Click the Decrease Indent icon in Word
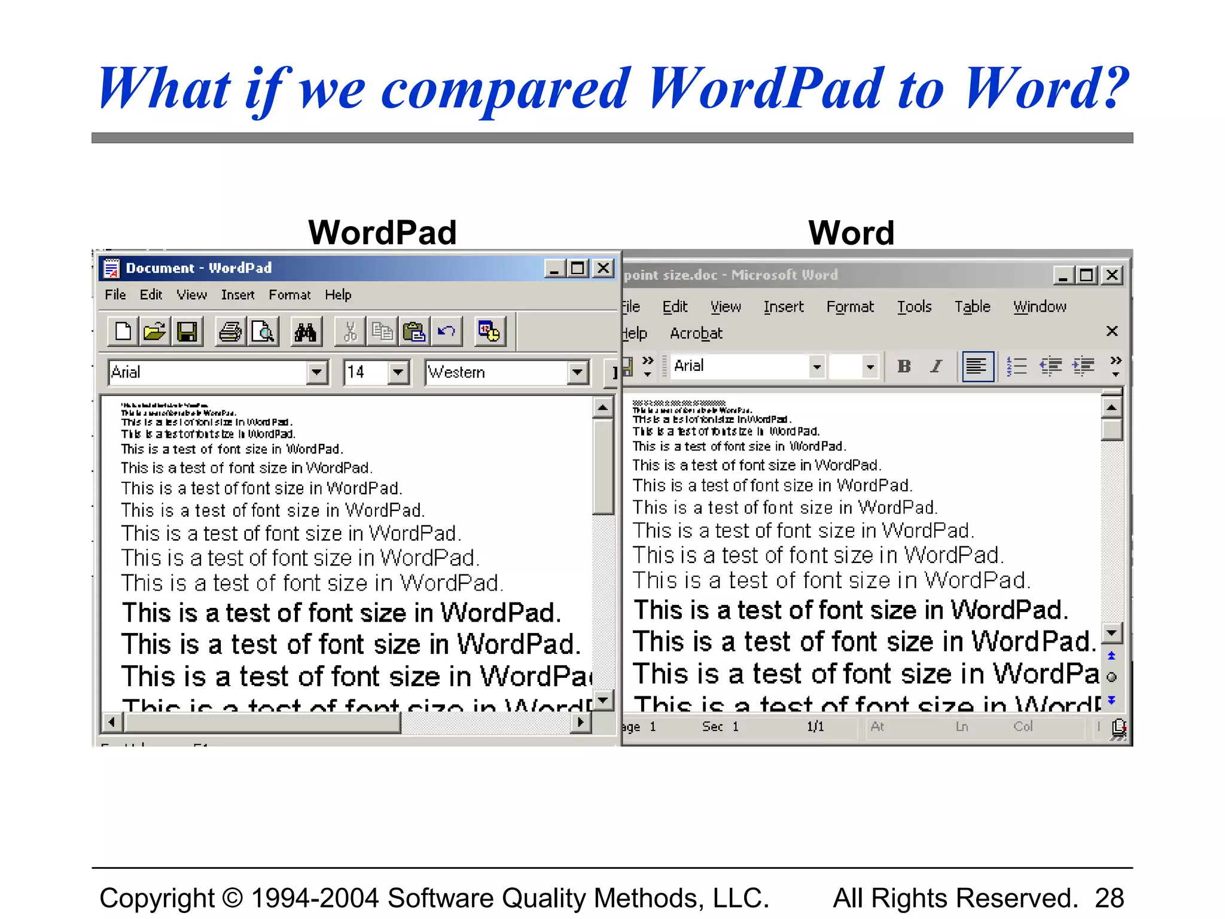 tap(1050, 366)
